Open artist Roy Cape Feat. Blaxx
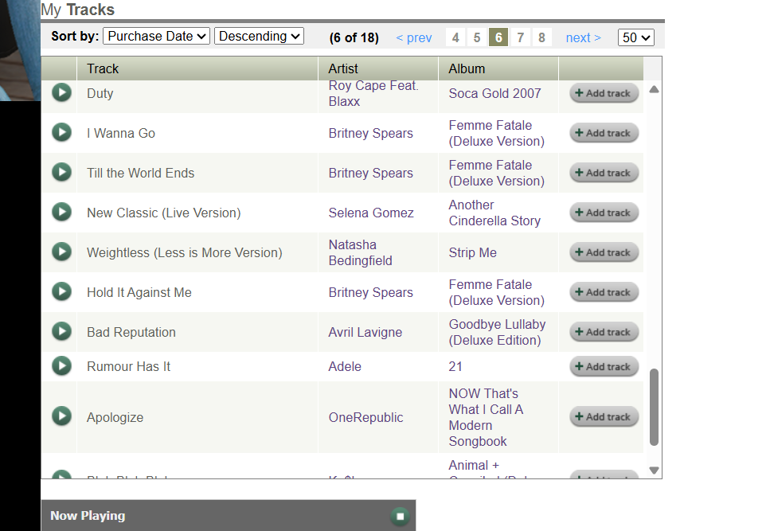770x531 pixels. [373, 93]
